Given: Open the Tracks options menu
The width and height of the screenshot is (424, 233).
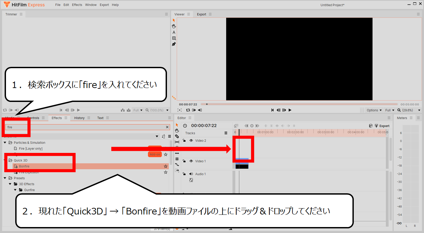Looking at the screenshot, I should point(226,133).
